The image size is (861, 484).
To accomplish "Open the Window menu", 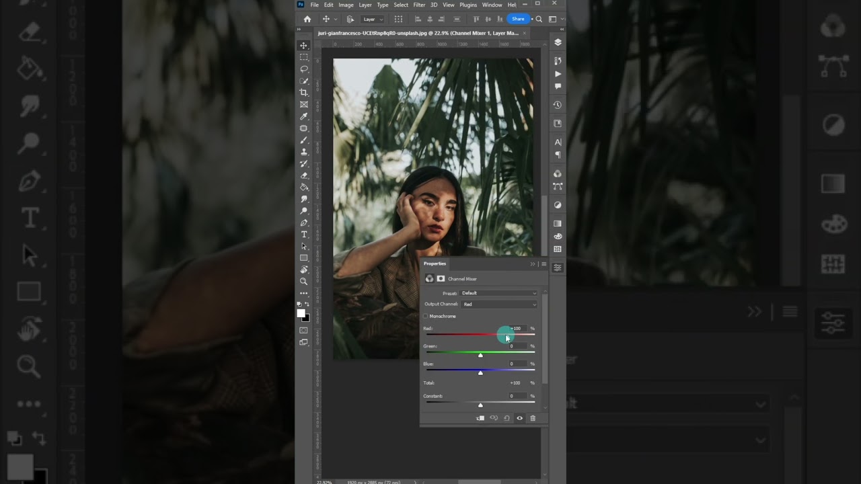I will [x=492, y=5].
